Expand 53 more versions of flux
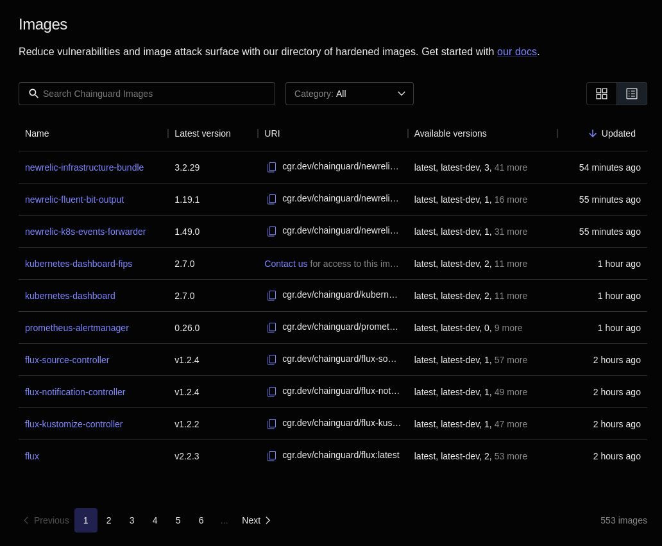This screenshot has width=662, height=546. click(511, 456)
